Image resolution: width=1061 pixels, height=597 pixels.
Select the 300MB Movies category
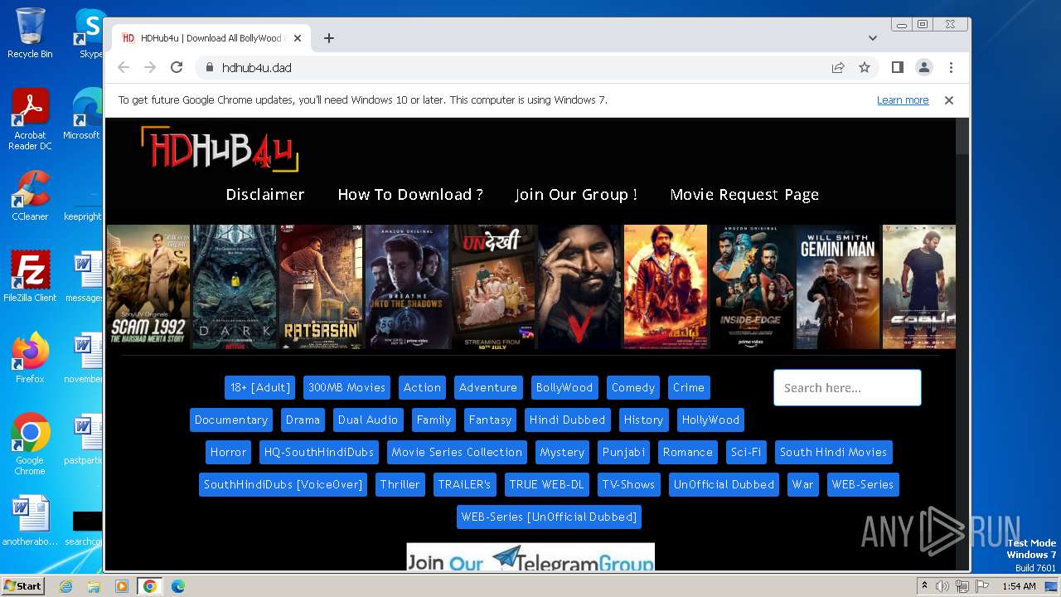pyautogui.click(x=346, y=387)
